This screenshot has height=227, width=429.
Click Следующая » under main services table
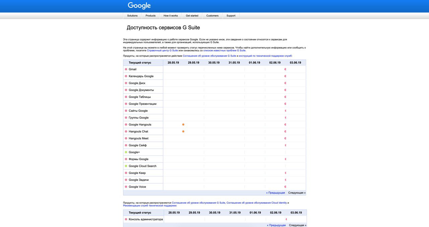[x=297, y=193]
